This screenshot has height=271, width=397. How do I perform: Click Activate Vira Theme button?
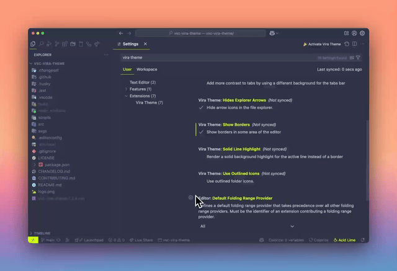pos(322,44)
